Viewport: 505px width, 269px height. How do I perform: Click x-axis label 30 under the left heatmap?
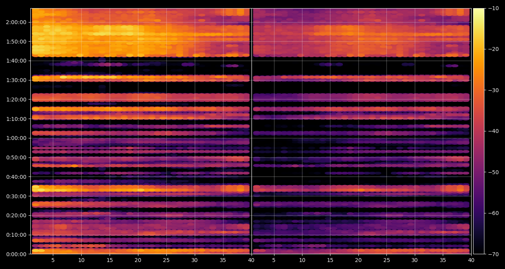194,260
